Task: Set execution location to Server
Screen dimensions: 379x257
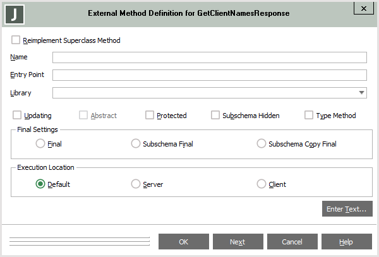Action: tap(135, 184)
